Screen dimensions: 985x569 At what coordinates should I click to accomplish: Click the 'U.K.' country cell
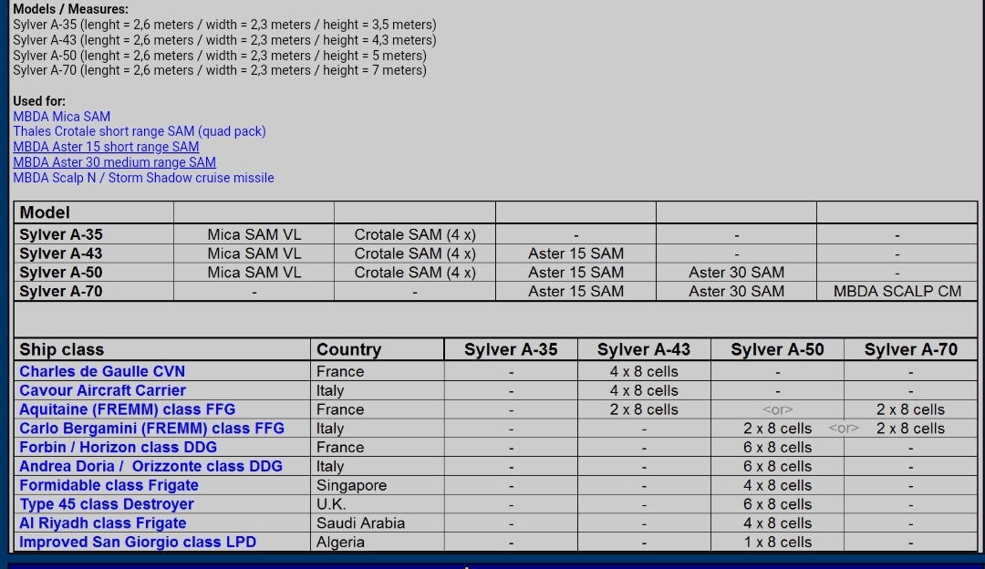(331, 503)
